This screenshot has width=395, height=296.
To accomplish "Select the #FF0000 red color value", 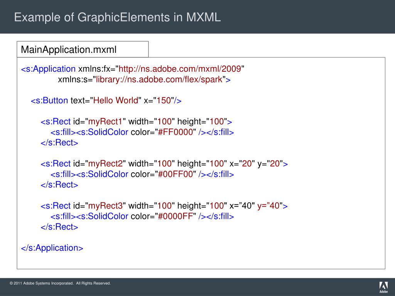I will (x=176, y=132).
